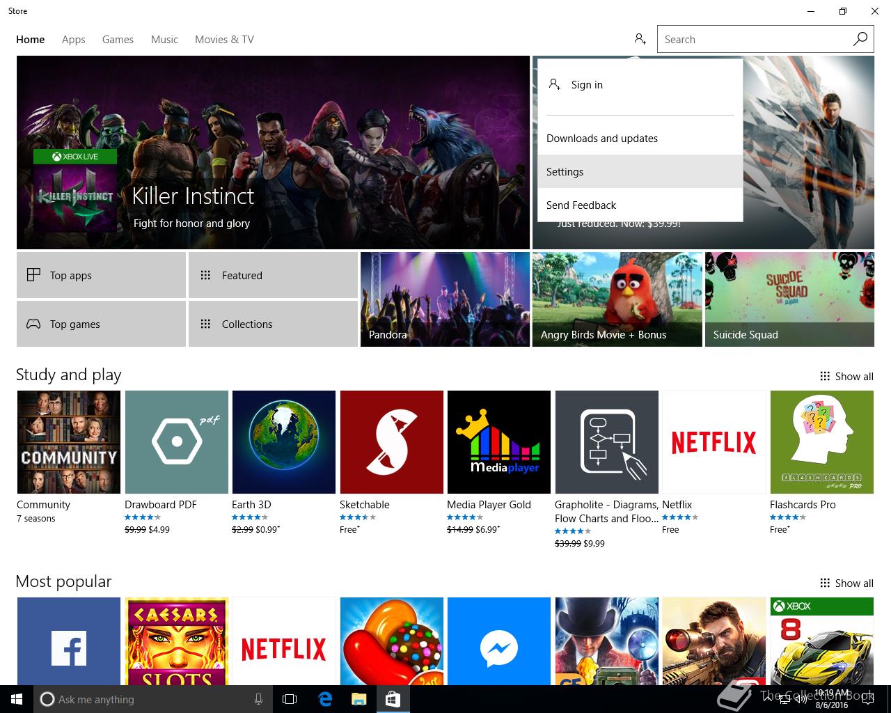
Task: Open the Caesars Slots app tile
Action: pyautogui.click(x=177, y=641)
